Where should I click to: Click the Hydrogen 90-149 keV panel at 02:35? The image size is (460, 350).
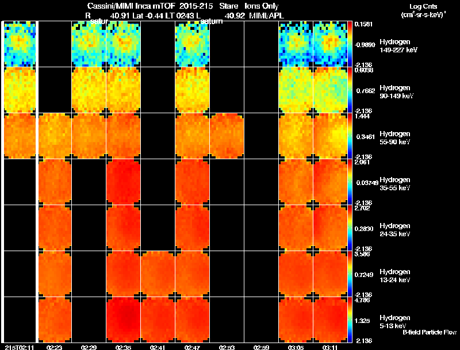point(123,90)
